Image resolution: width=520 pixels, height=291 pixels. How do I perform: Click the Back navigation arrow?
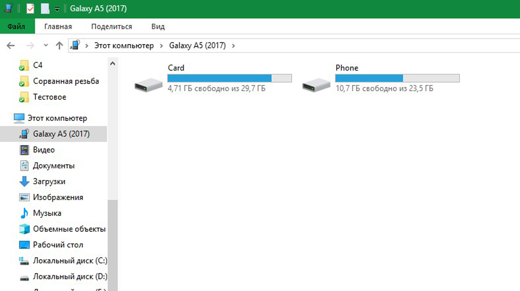pyautogui.click(x=11, y=46)
